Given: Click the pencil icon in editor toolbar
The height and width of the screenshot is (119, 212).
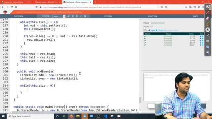Looking at the screenshot, I should [69, 16].
